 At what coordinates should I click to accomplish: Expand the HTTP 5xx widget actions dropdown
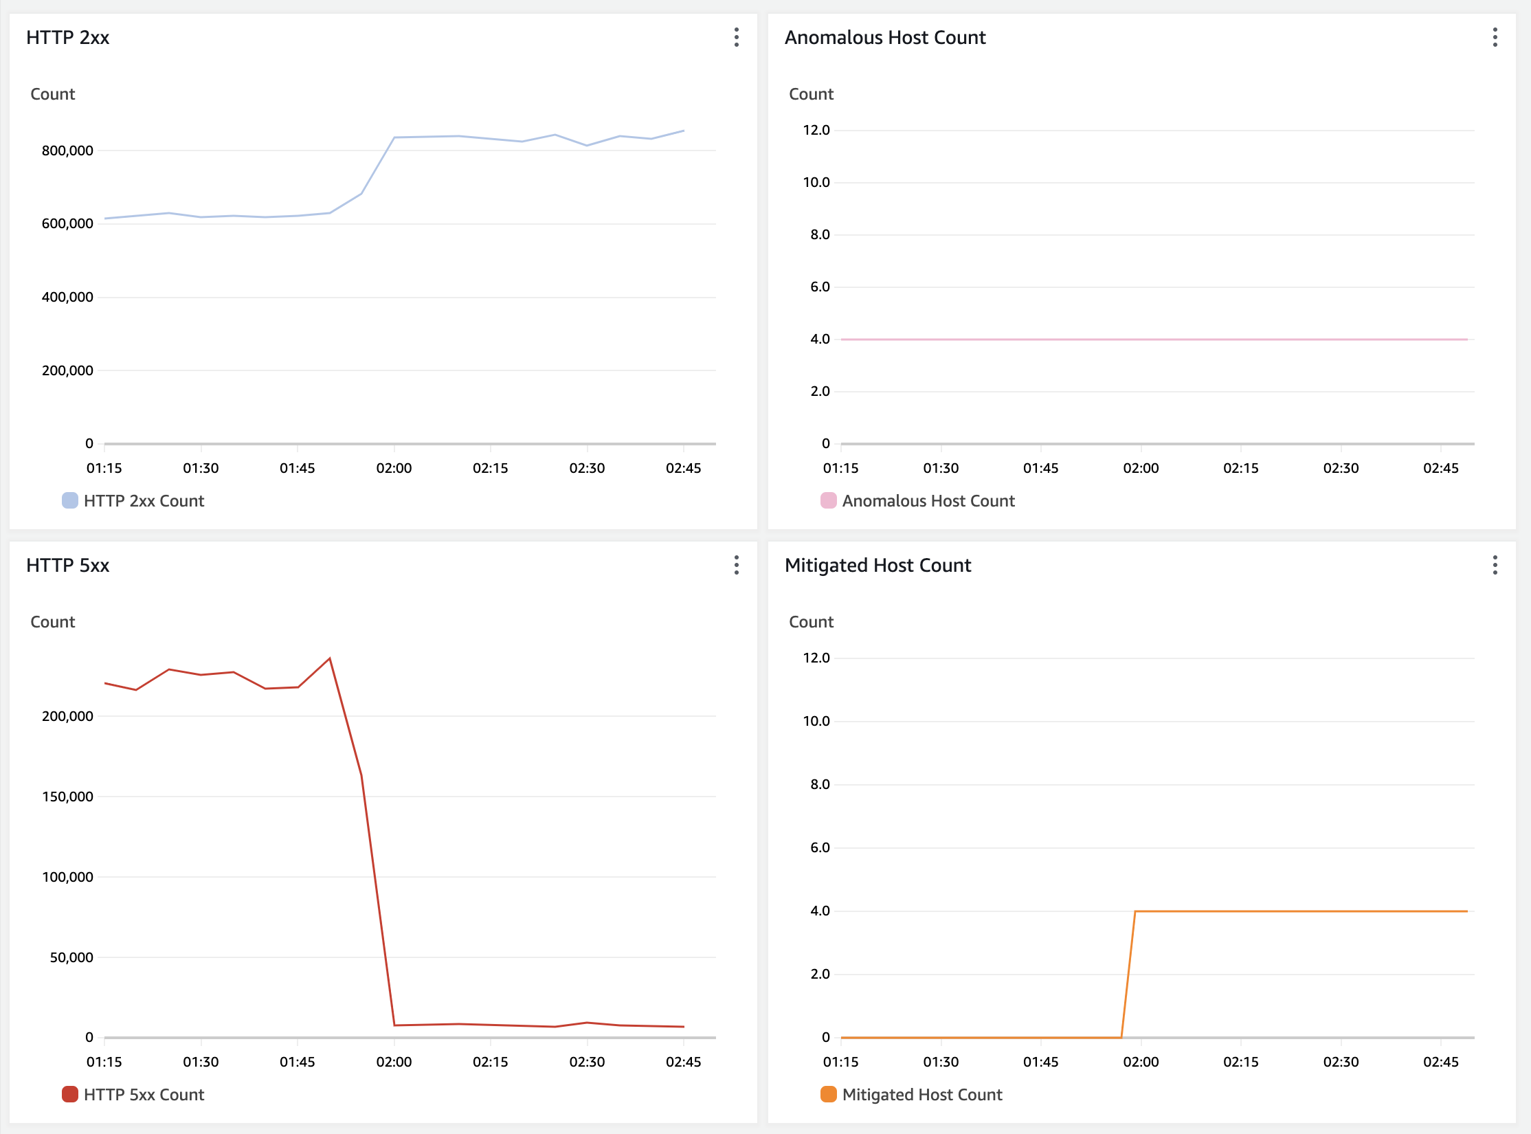pos(736,566)
